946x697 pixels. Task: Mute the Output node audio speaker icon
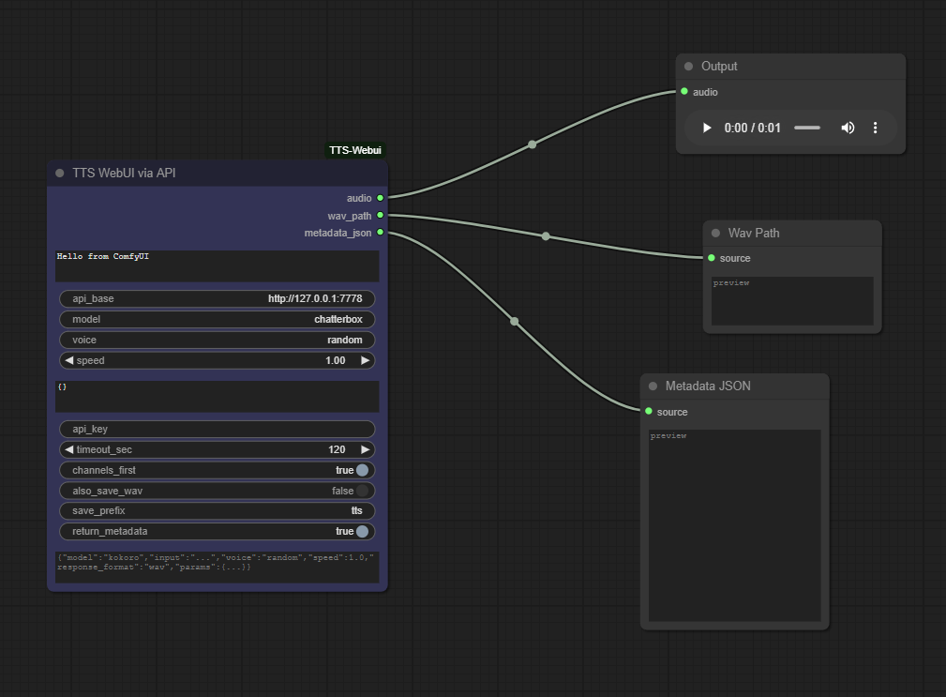pyautogui.click(x=848, y=128)
